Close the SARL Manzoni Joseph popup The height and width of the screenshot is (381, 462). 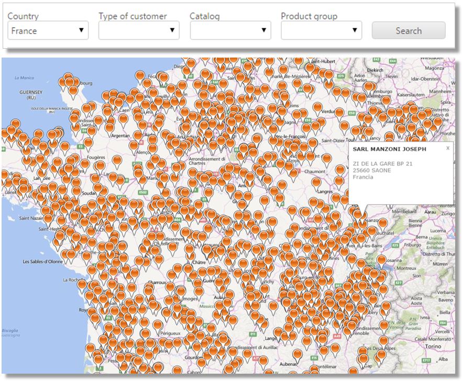(x=448, y=148)
